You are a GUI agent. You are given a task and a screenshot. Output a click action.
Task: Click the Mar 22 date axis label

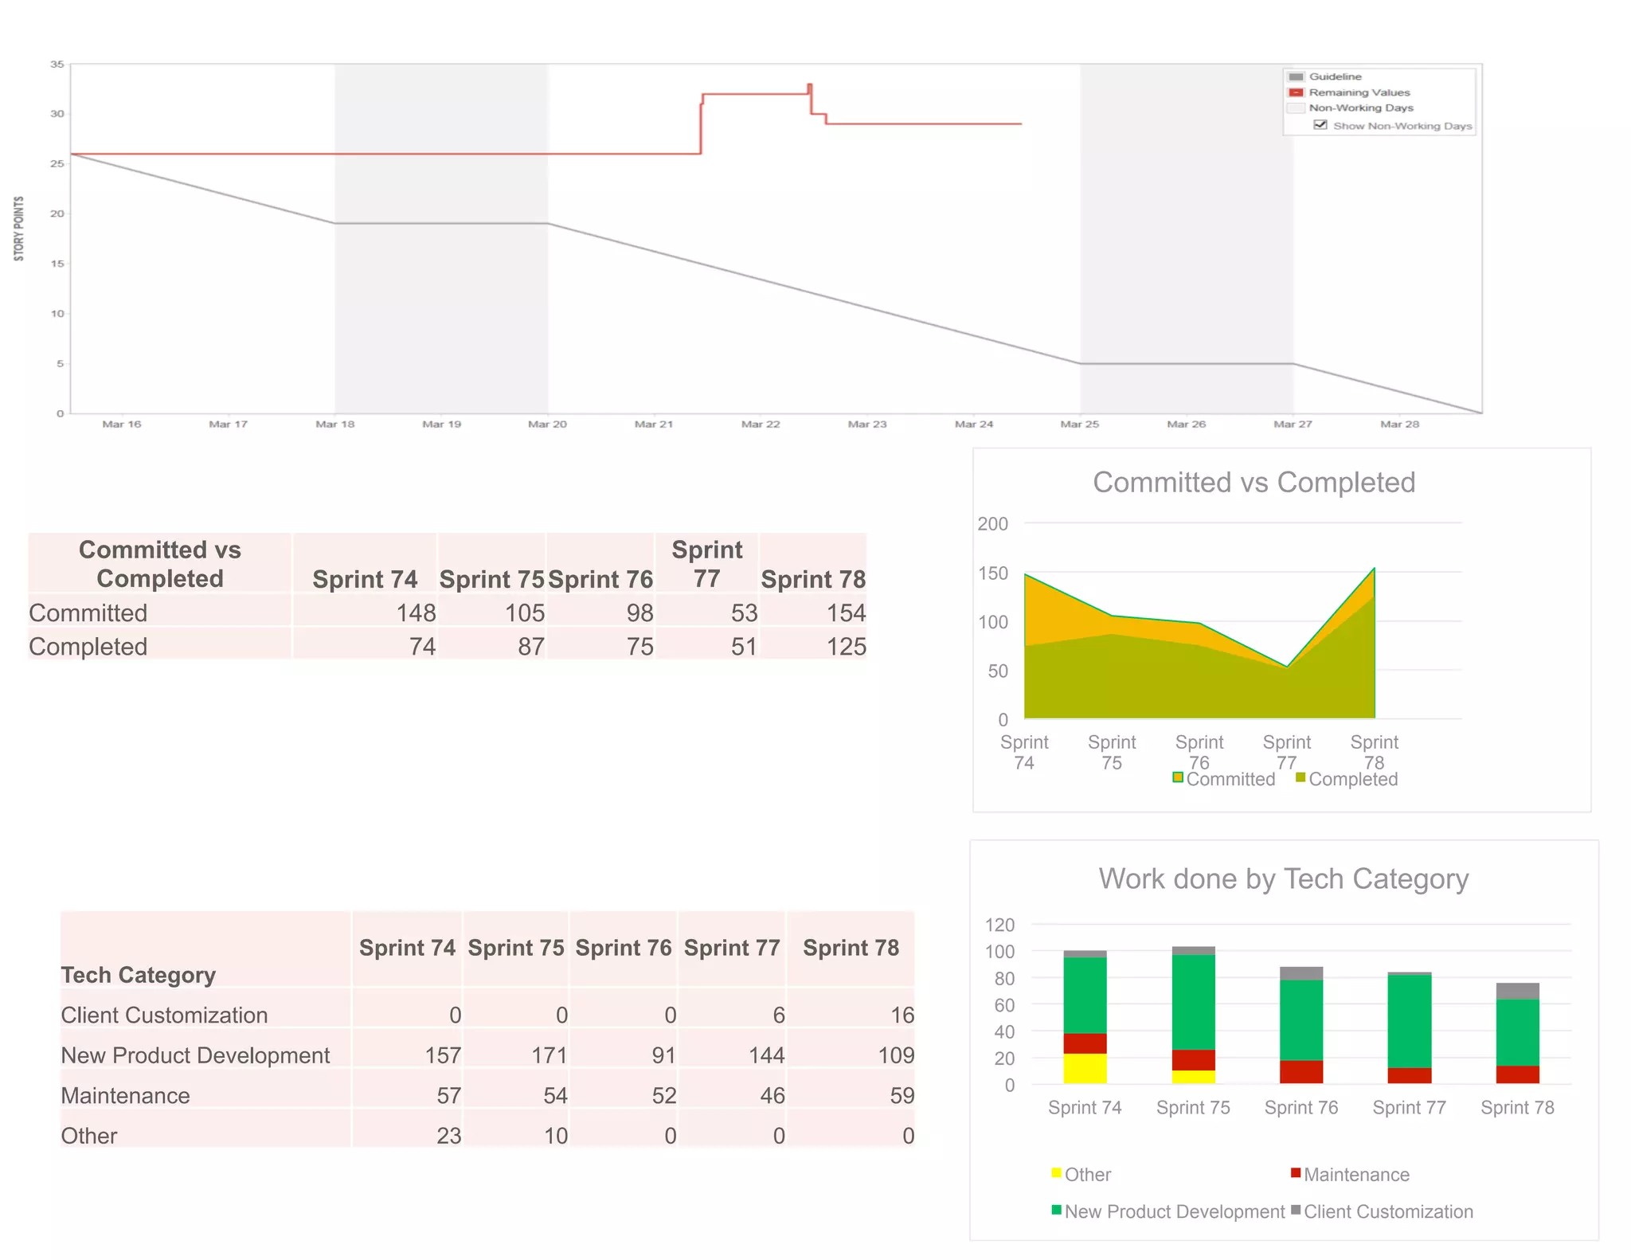tap(761, 425)
